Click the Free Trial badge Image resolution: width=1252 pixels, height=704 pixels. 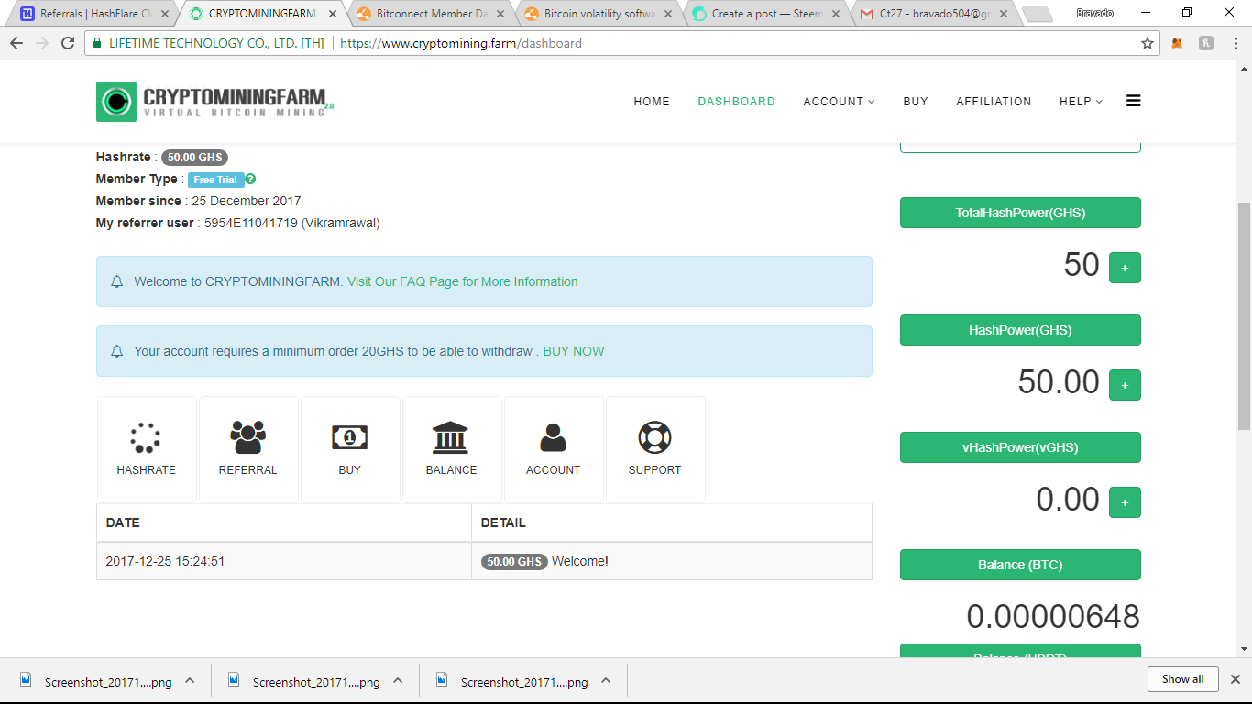pyautogui.click(x=215, y=180)
